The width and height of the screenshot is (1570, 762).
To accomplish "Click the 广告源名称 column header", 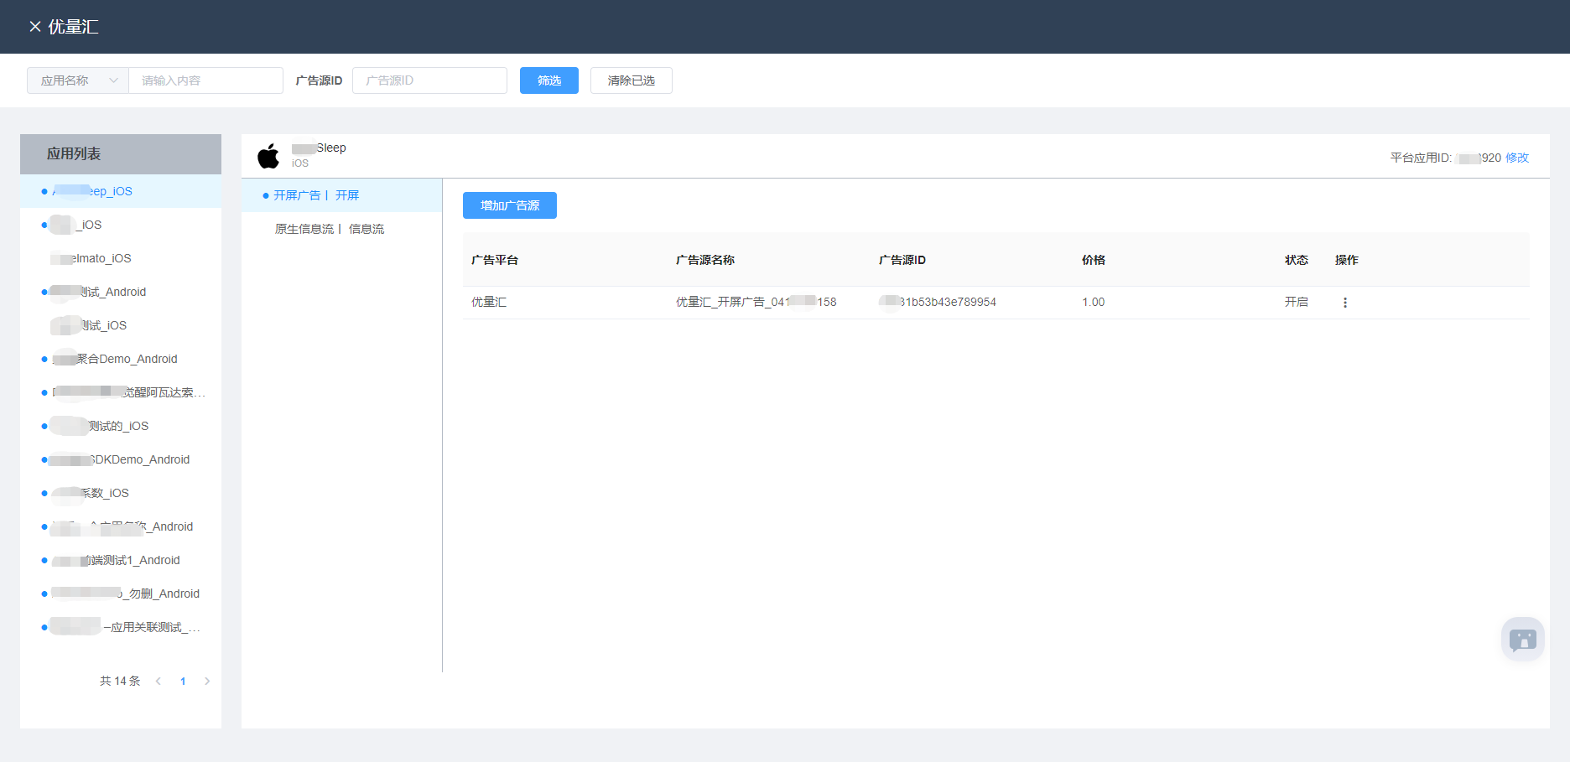I will pos(705,260).
